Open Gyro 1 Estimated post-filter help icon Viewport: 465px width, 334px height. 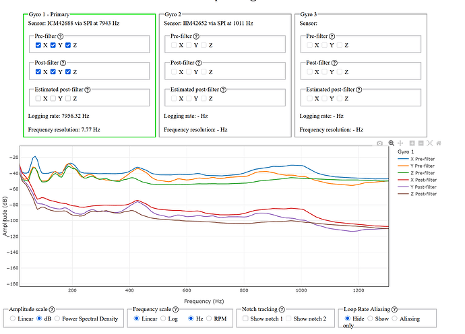(x=88, y=90)
